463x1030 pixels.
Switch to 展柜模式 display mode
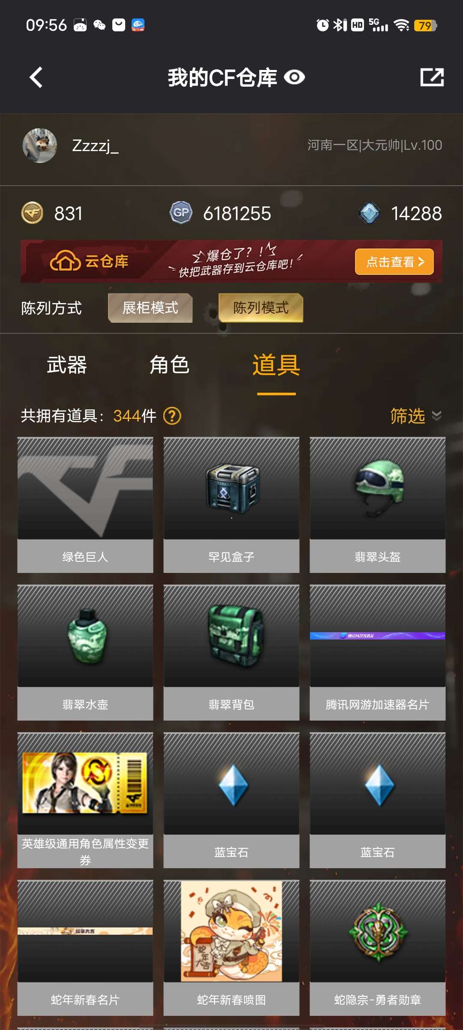click(x=150, y=308)
